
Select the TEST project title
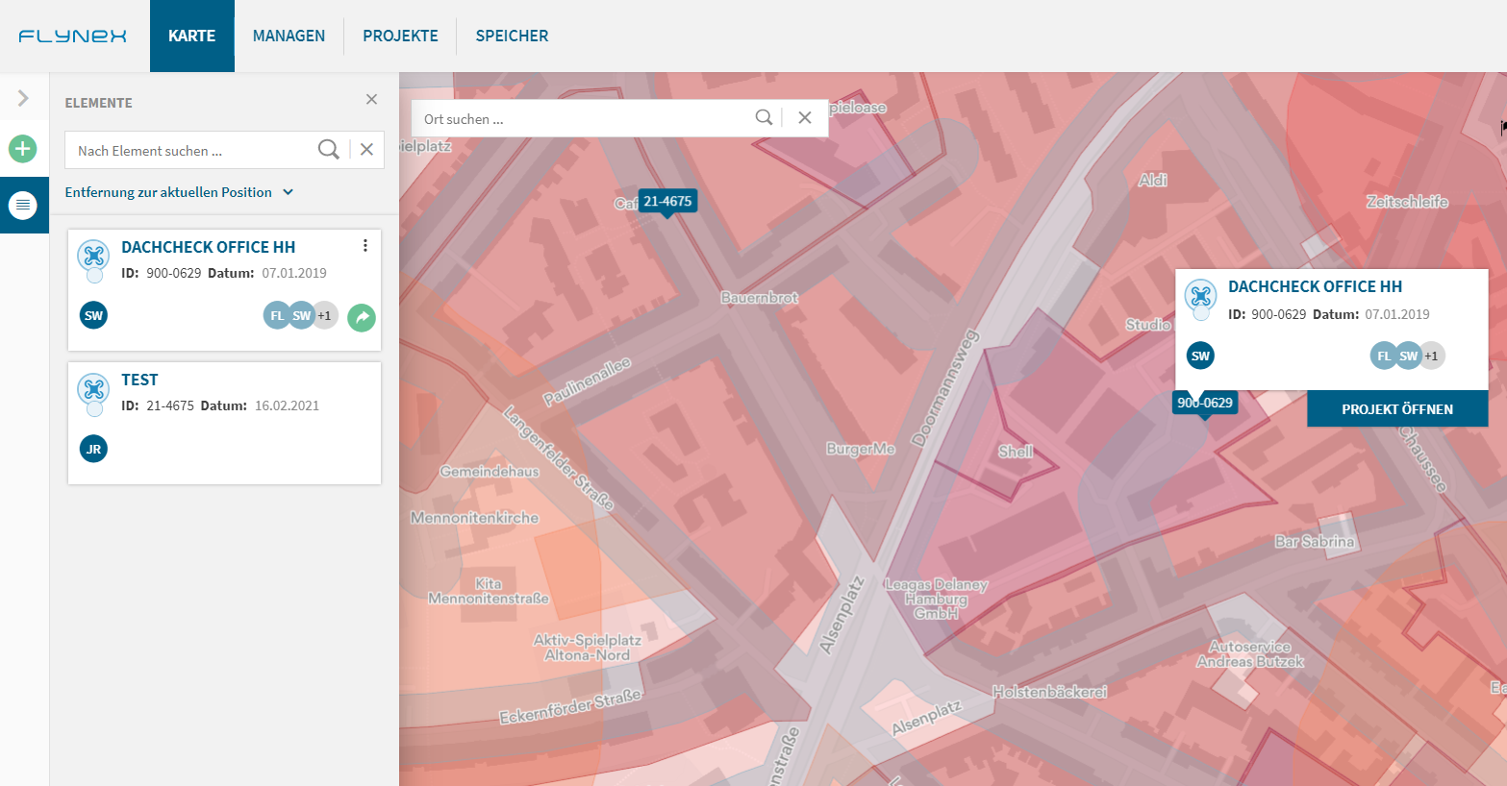click(139, 380)
